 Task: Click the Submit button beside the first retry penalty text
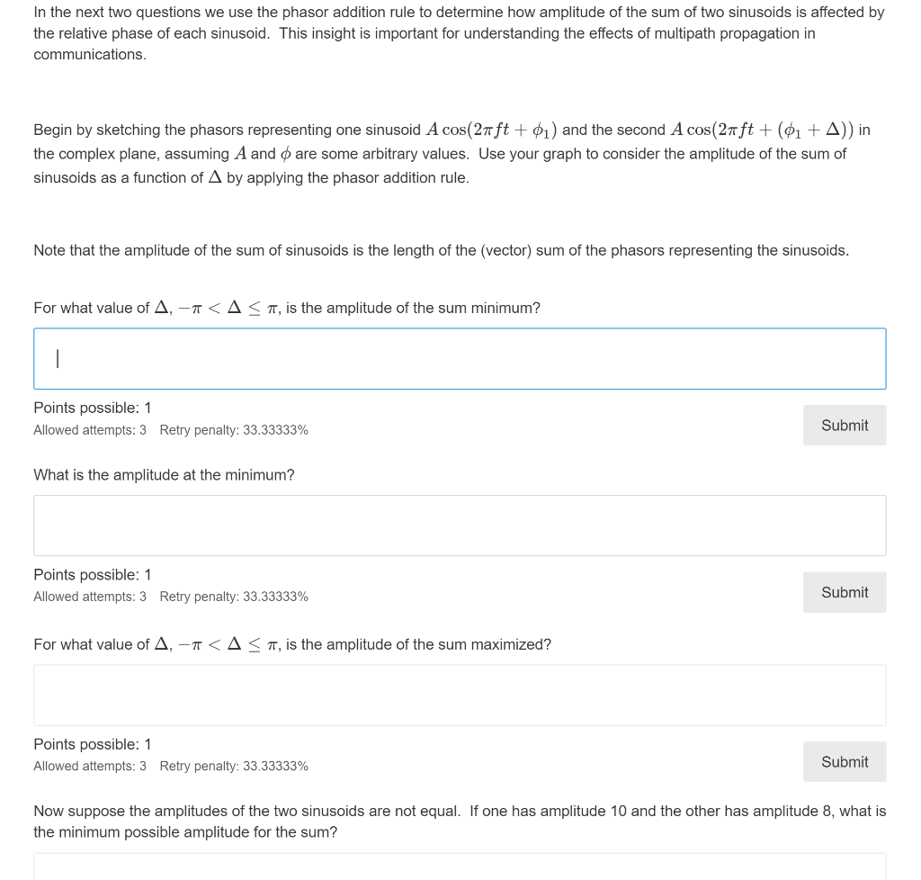(x=844, y=425)
